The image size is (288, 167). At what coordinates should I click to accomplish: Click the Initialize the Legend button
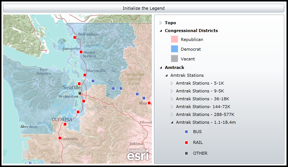point(144,8)
